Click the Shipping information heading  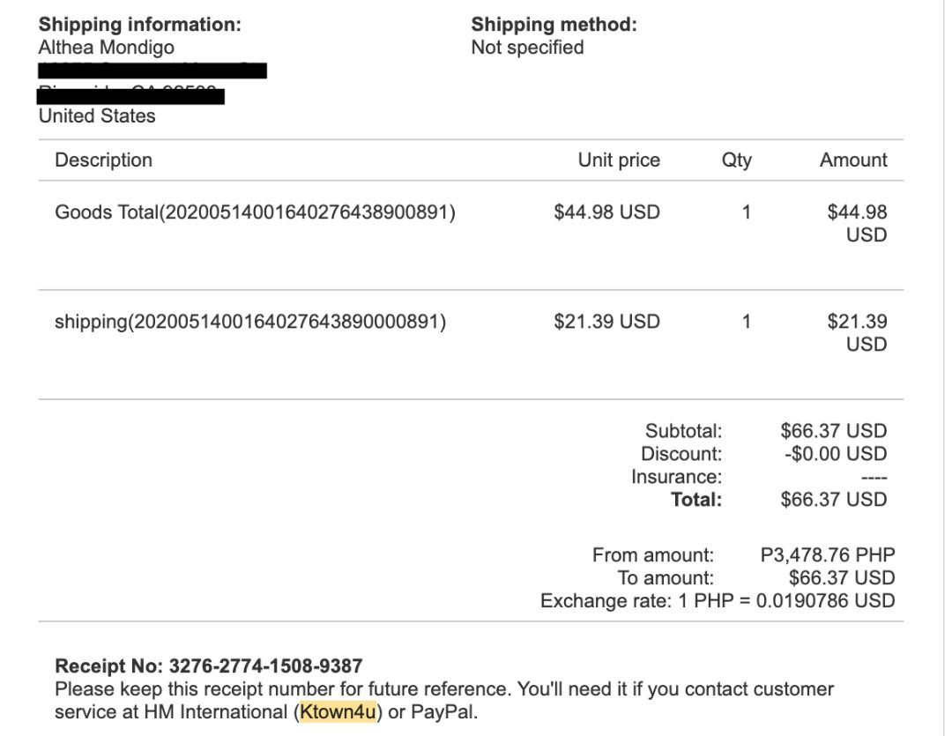[x=140, y=26]
